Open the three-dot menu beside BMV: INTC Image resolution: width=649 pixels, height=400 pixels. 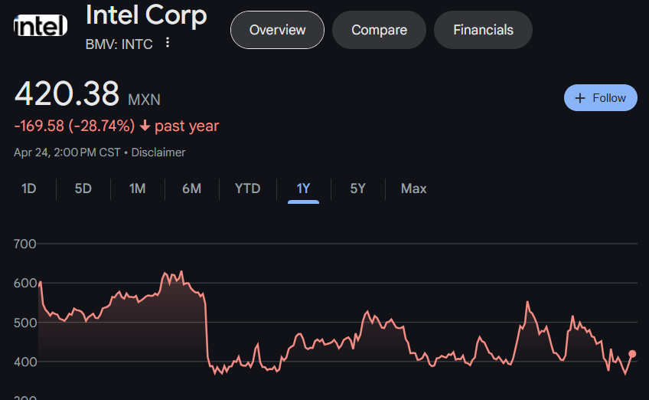168,43
